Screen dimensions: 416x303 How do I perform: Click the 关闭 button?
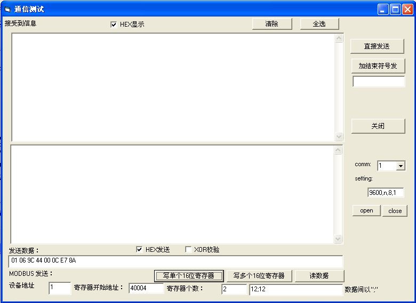[378, 126]
